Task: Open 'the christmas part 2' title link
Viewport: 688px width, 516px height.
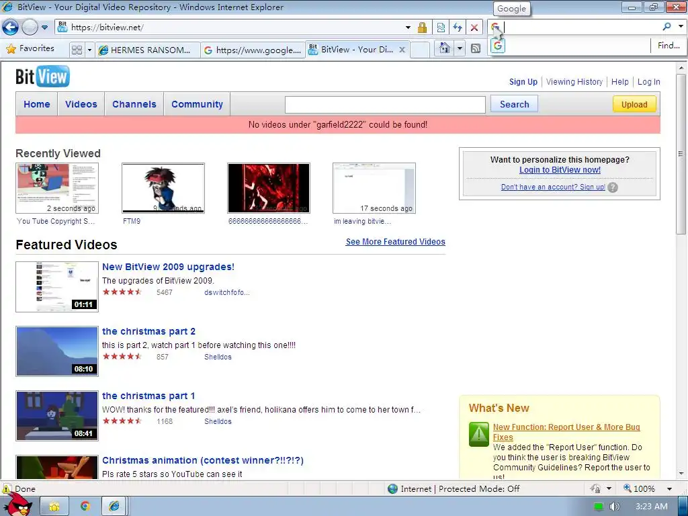Action: coord(148,331)
